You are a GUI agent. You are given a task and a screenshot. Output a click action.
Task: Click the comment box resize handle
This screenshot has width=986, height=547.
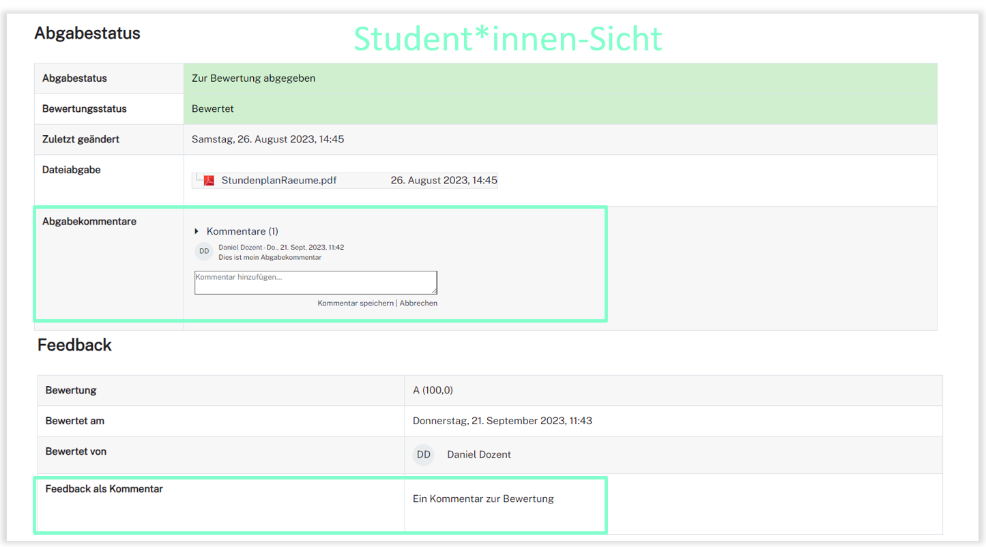[x=433, y=291]
